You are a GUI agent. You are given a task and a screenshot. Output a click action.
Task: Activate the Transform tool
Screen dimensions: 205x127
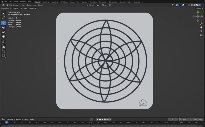(x=4, y=36)
